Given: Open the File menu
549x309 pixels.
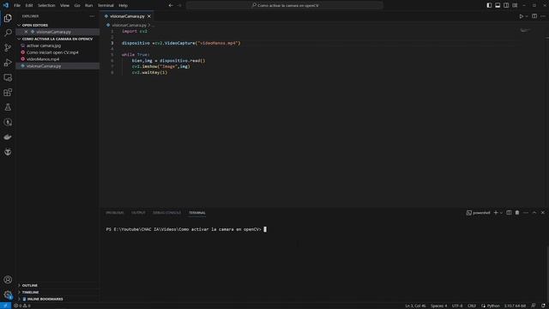Looking at the screenshot, I should coord(17,5).
